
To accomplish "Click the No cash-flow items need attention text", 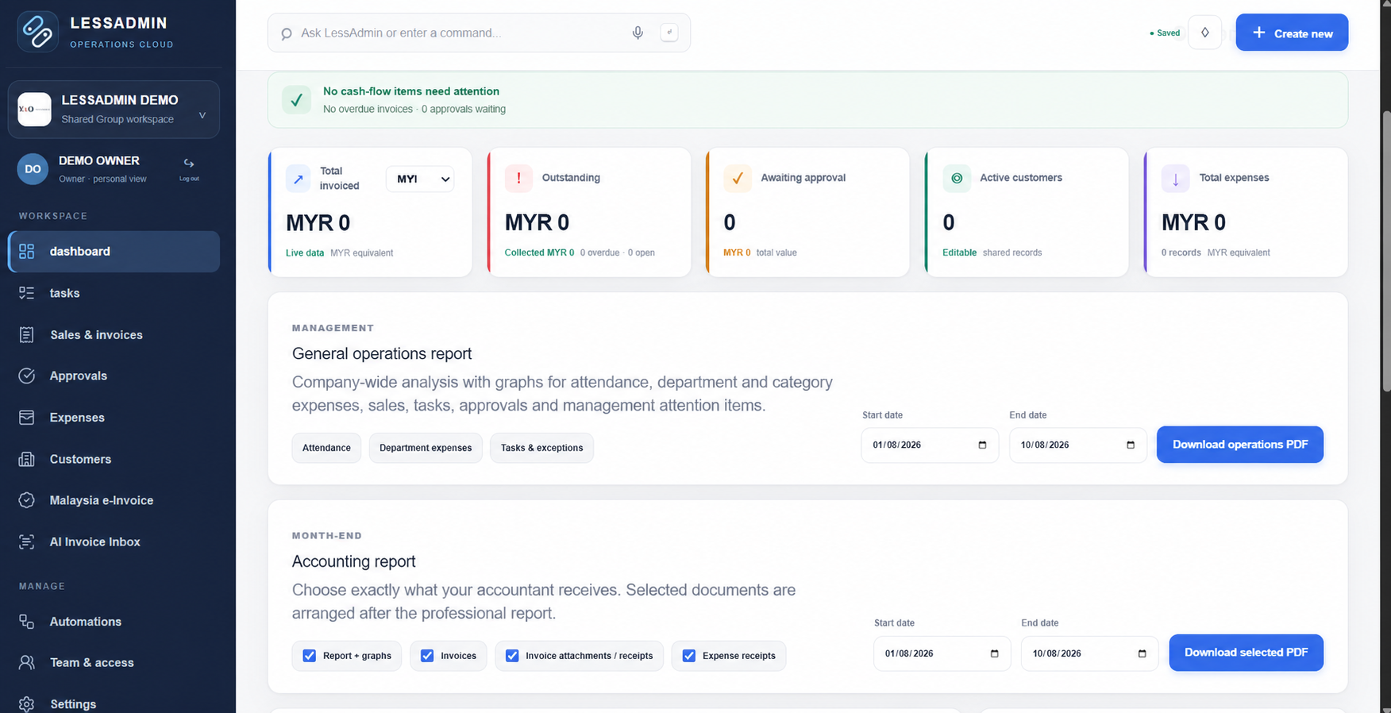I will pos(411,91).
